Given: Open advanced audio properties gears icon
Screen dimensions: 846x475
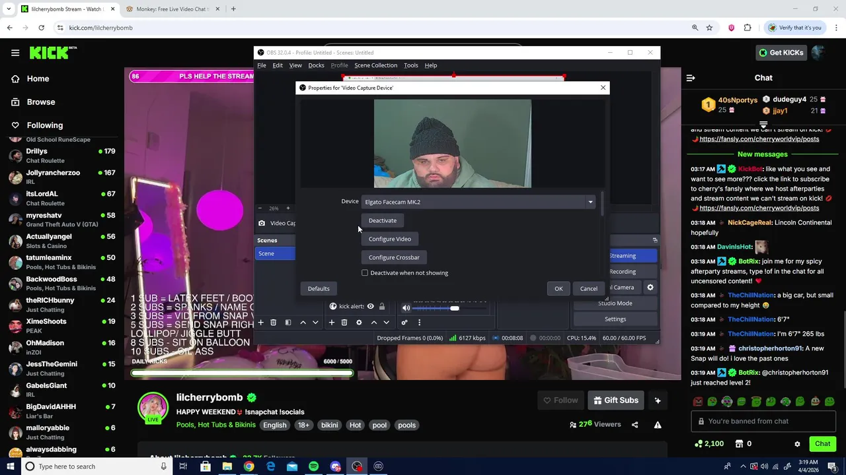Looking at the screenshot, I should (x=404, y=323).
